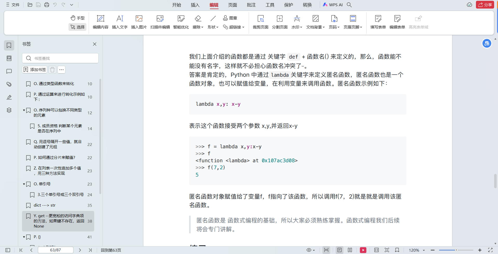
Task: Open Header and Footer (页眉页脚) dropdown
Action: [x=353, y=22]
